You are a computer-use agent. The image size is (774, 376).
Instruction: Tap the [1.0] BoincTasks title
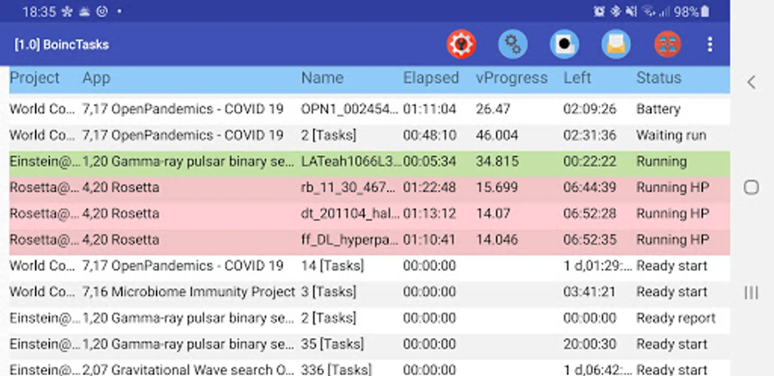62,45
